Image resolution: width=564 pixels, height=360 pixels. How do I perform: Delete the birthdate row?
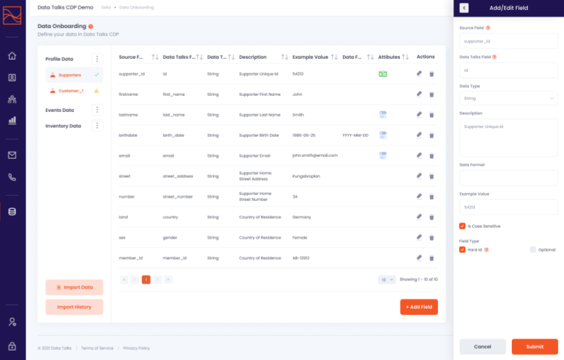(431, 135)
